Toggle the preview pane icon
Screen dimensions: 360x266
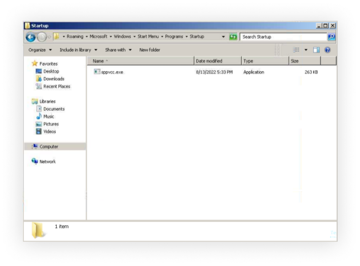pos(316,50)
